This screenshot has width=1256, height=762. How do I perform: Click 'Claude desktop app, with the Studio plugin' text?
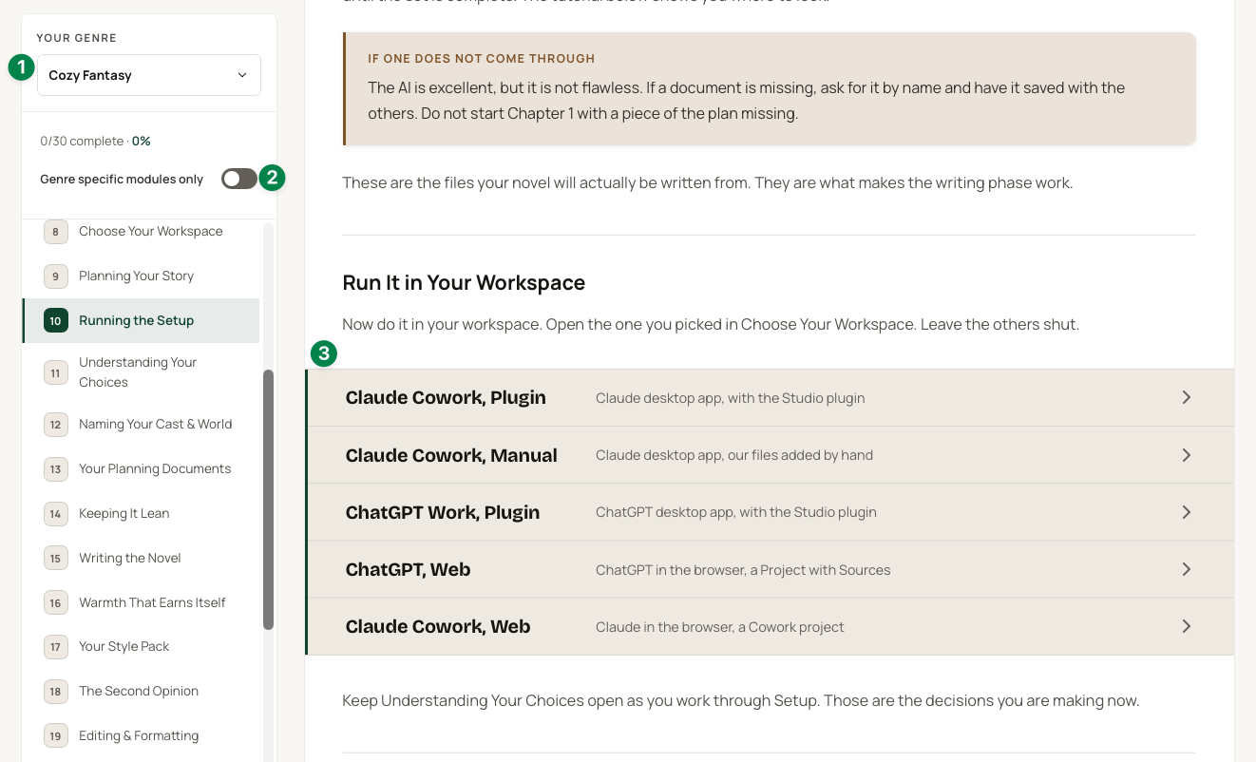(730, 398)
